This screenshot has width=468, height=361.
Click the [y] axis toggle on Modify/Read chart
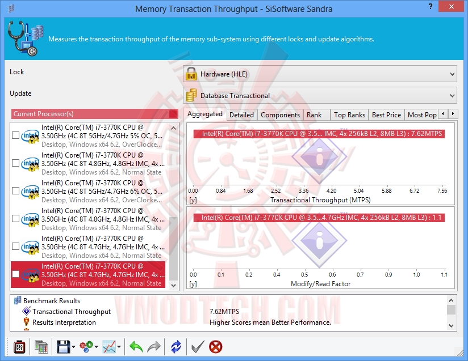pos(193,284)
